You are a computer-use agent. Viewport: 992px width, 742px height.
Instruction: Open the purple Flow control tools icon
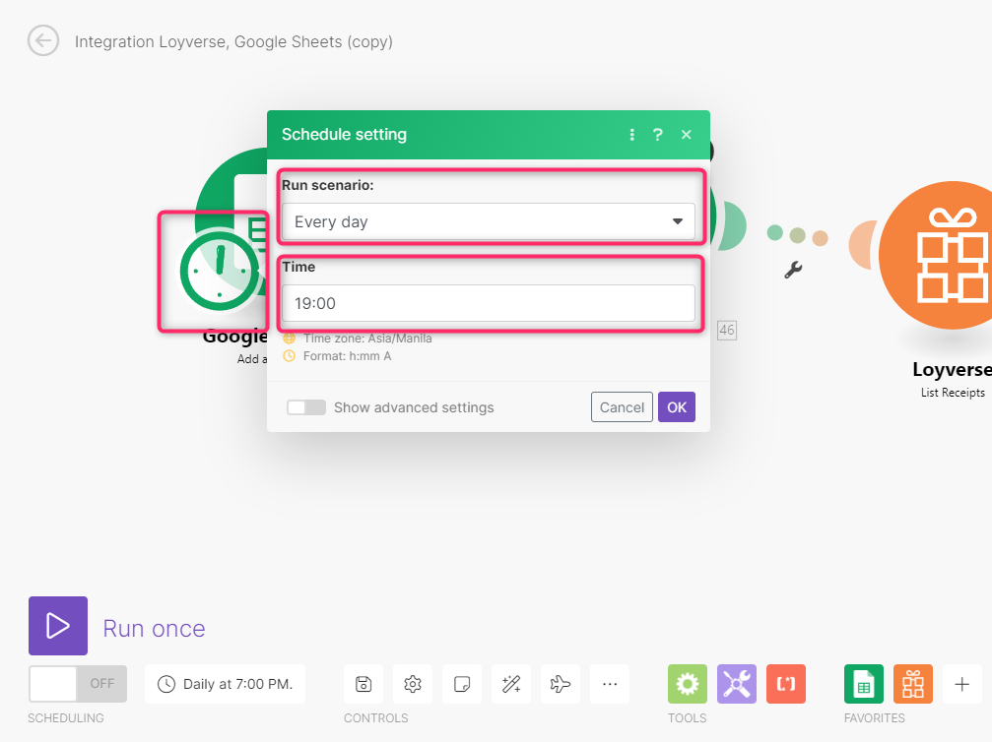(736, 683)
